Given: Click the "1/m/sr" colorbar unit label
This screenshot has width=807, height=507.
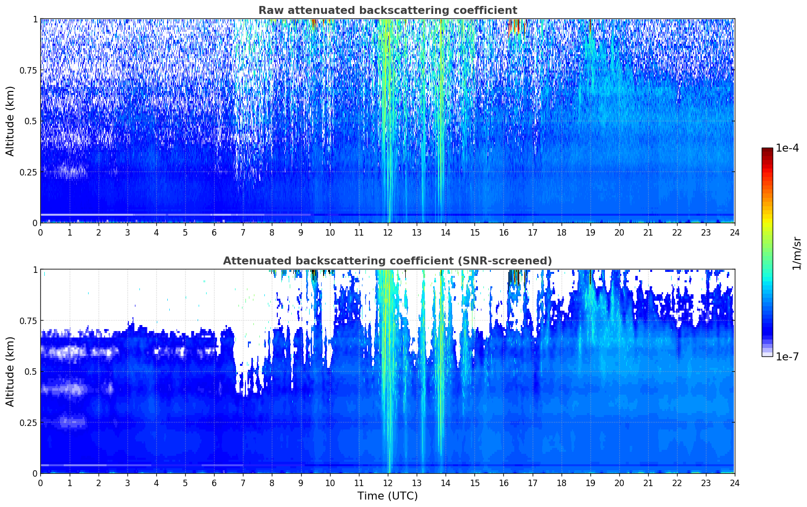Looking at the screenshot, I should pyautogui.click(x=796, y=253).
